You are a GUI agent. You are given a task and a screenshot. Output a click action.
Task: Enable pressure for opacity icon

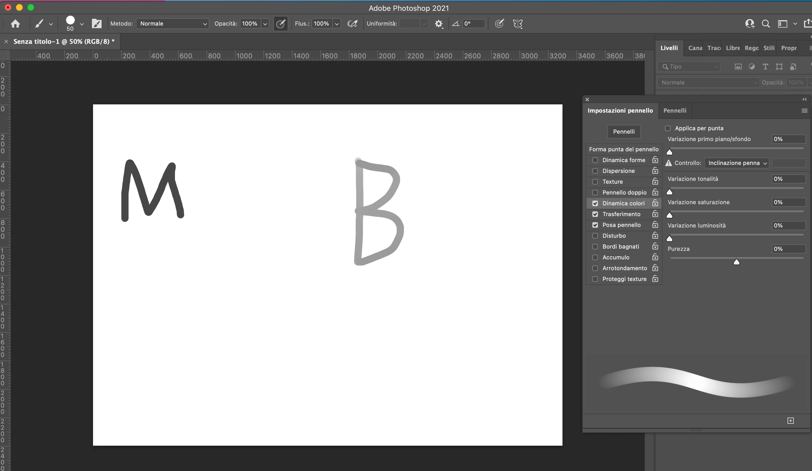(x=281, y=24)
